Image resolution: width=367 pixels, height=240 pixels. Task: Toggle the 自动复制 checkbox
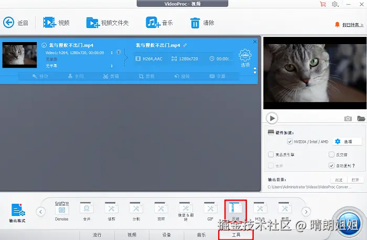[331, 166]
